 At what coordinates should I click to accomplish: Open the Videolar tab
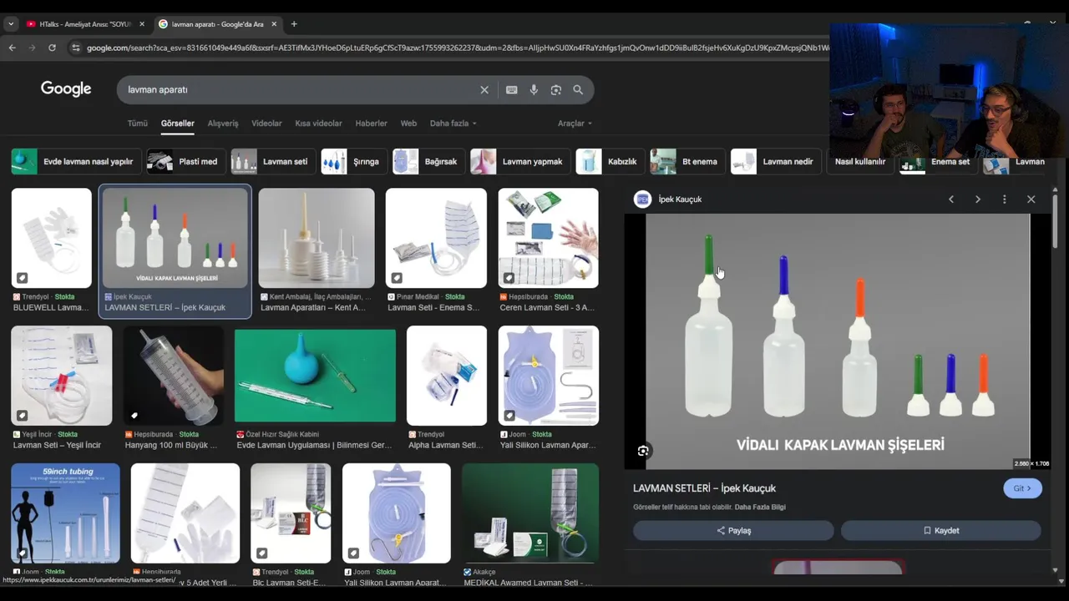[x=266, y=124]
